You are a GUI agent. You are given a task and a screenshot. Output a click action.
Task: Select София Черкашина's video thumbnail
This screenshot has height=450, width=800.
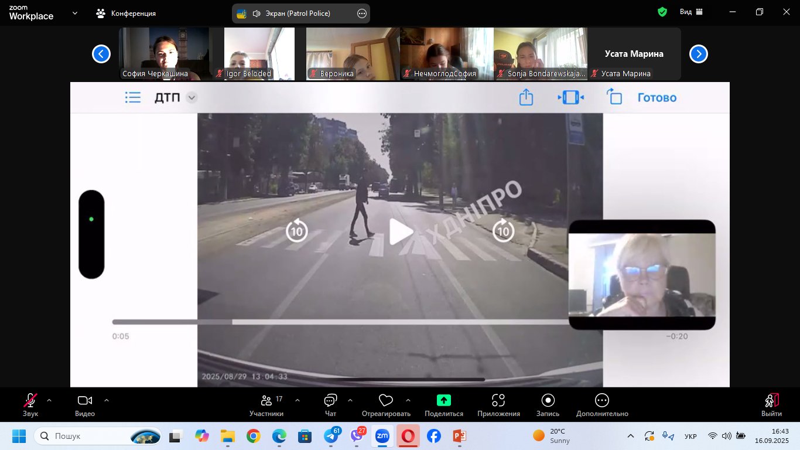(164, 53)
